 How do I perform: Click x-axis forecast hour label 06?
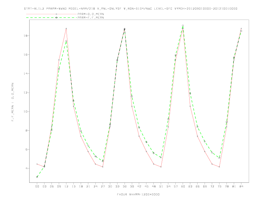(52, 186)
